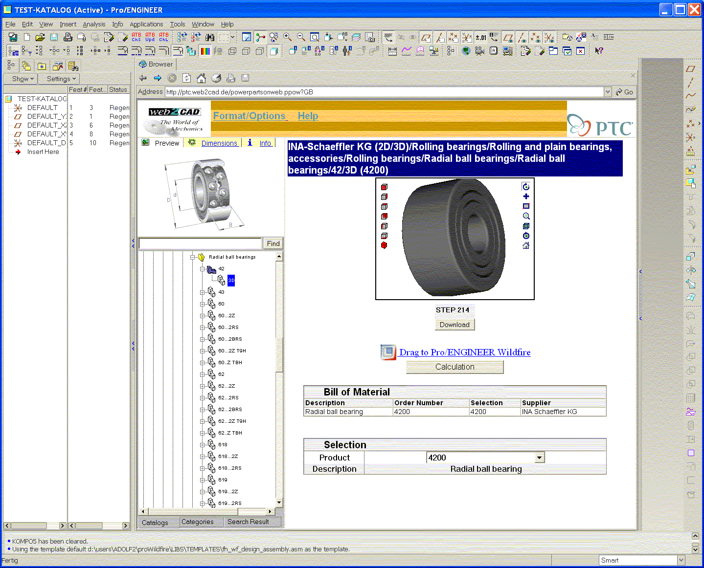
Task: Click the catalog search input field
Action: (x=200, y=243)
